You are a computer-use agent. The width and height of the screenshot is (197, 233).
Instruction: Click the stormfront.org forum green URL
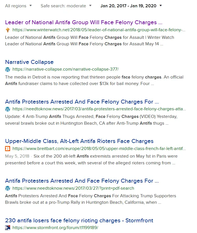[x=55, y=228]
